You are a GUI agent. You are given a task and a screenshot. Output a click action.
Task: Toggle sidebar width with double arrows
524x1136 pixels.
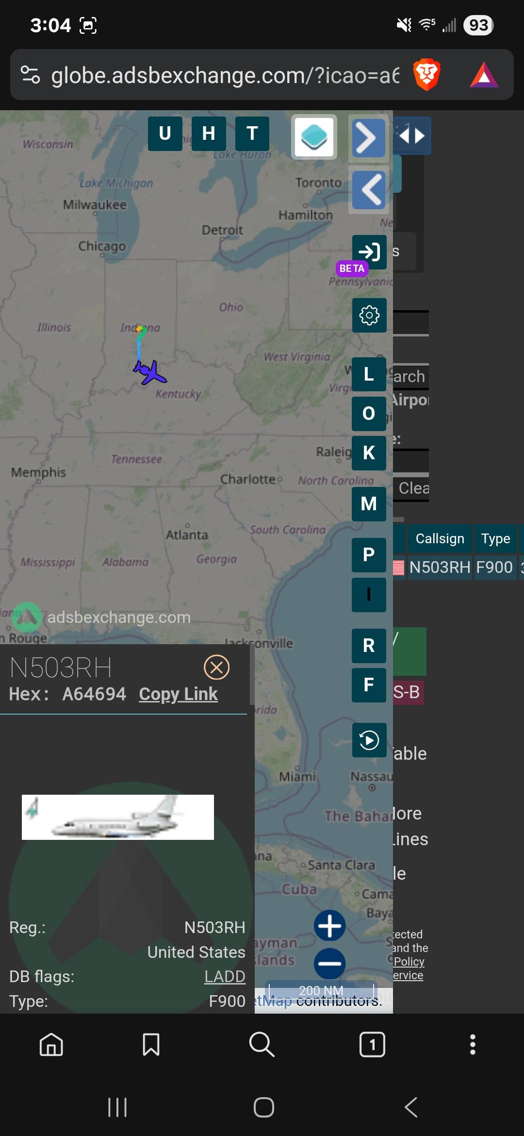411,135
